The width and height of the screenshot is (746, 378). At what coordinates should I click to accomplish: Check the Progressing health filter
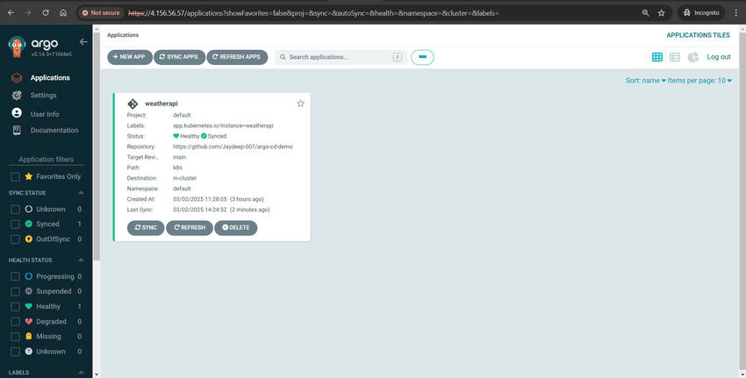15,276
